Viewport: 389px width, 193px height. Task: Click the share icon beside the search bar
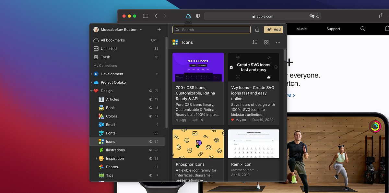coord(257,30)
